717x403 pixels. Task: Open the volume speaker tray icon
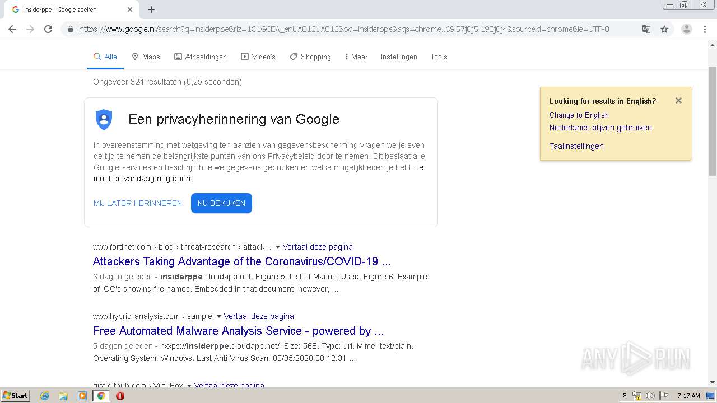point(650,396)
